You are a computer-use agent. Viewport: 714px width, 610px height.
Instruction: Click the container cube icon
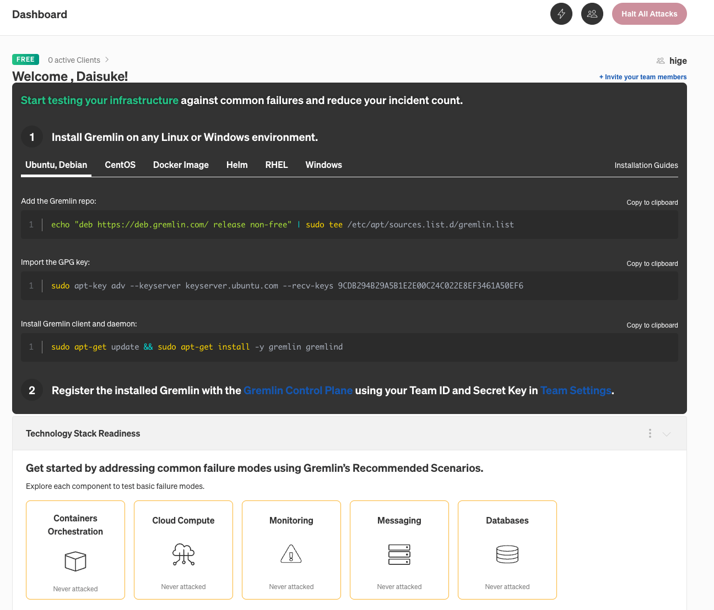[75, 562]
